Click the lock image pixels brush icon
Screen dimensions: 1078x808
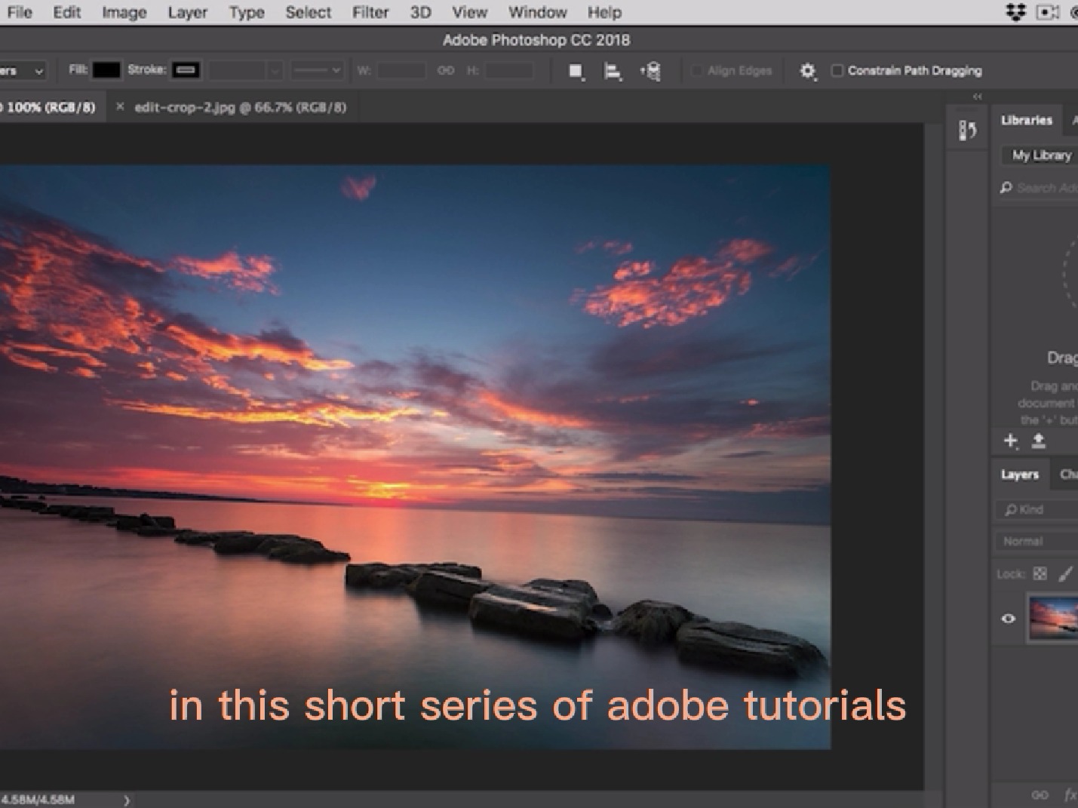tap(1066, 574)
